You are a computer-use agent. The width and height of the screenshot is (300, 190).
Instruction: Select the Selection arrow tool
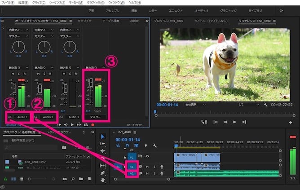point(103,137)
